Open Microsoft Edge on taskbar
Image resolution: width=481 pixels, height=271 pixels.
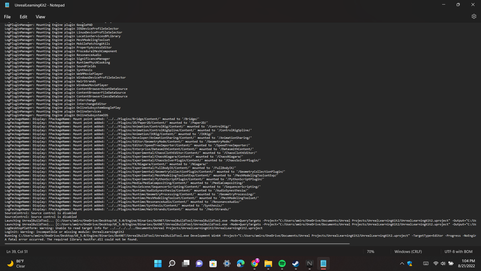coord(241,263)
